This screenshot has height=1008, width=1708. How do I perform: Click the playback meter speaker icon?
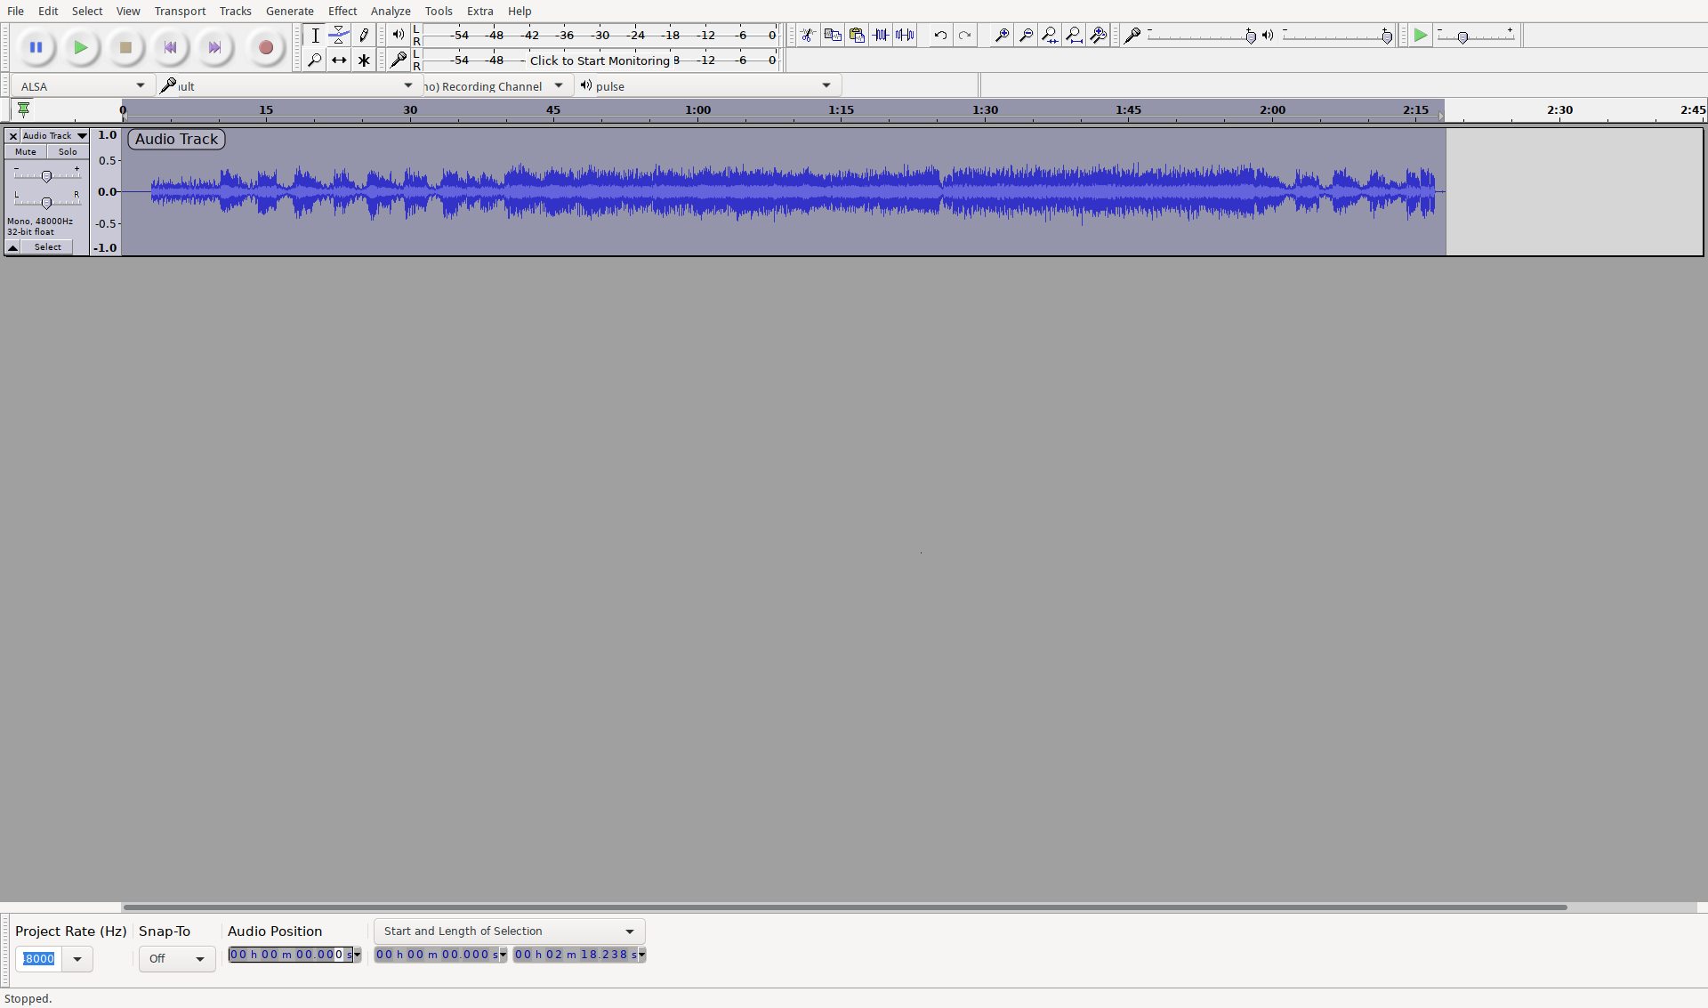399,35
